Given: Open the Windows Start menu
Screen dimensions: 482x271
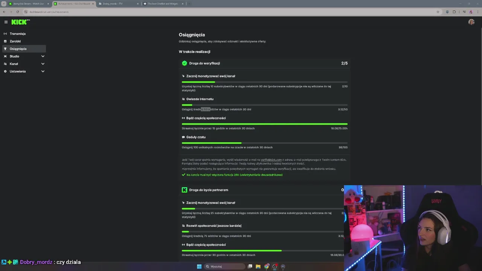Looking at the screenshot, I should coord(199,266).
